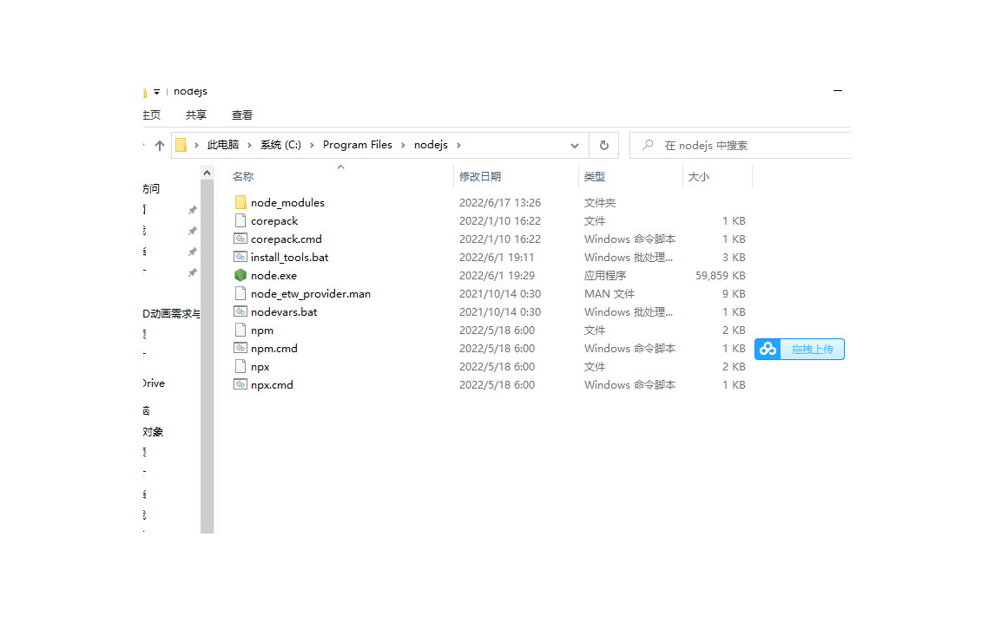
Task: Open the 查看 ribbon tab
Action: point(241,115)
